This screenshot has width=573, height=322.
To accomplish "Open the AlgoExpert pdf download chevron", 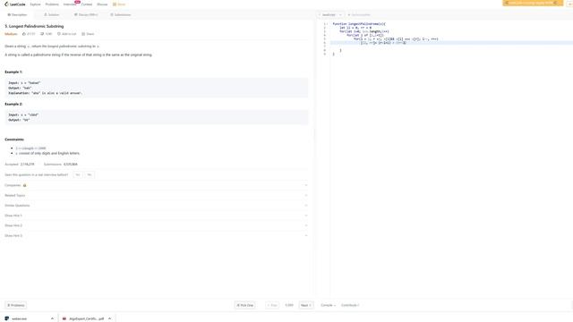I will coord(109,318).
